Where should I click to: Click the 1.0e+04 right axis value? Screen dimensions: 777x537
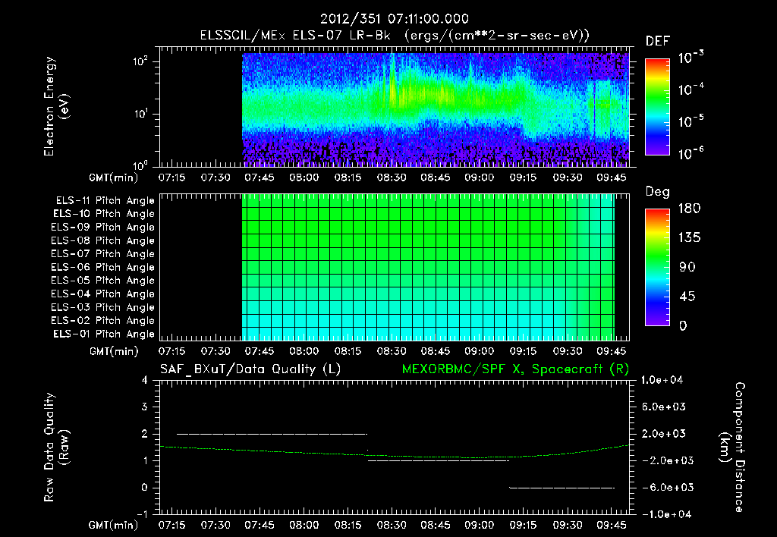pyautogui.click(x=662, y=380)
